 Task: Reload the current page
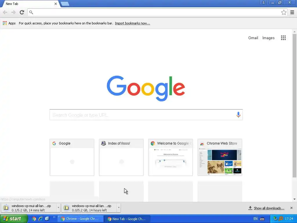pyautogui.click(x=22, y=12)
